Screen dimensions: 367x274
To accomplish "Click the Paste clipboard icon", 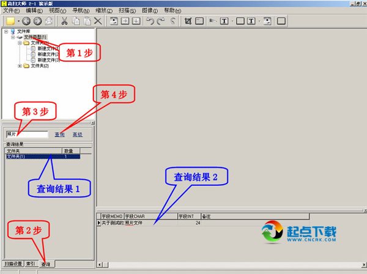I will pos(87,21).
